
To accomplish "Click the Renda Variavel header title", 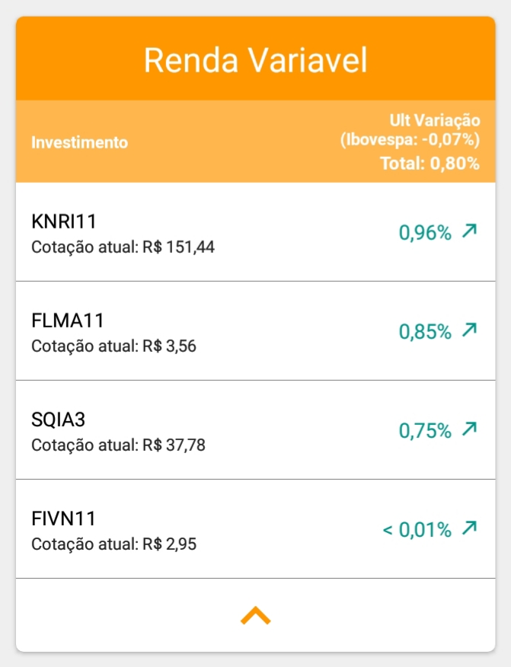I will click(x=256, y=60).
